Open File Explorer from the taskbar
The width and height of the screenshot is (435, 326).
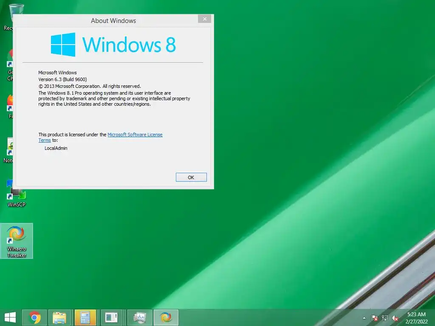click(x=59, y=318)
